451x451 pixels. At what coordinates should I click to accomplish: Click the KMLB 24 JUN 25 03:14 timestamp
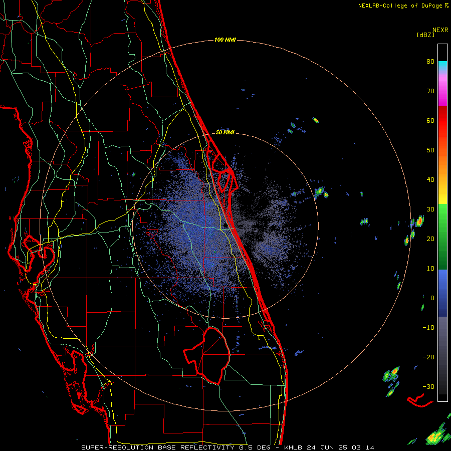[329, 447]
